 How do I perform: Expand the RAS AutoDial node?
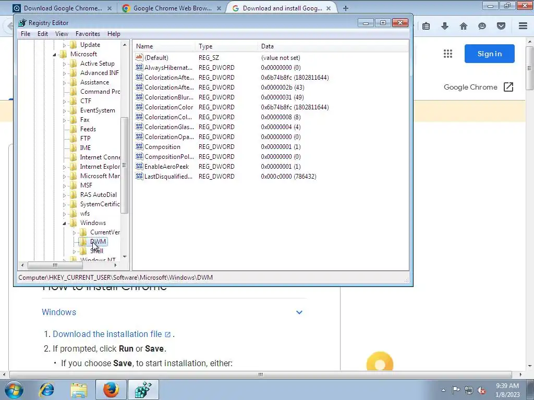coord(64,195)
